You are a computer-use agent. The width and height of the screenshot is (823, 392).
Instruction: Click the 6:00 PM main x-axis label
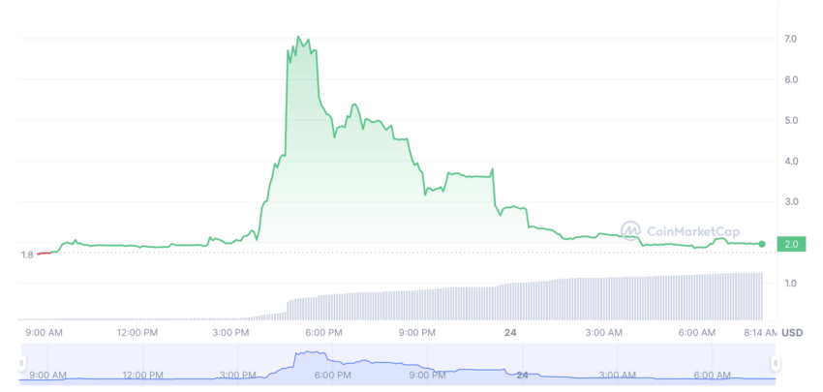click(323, 333)
